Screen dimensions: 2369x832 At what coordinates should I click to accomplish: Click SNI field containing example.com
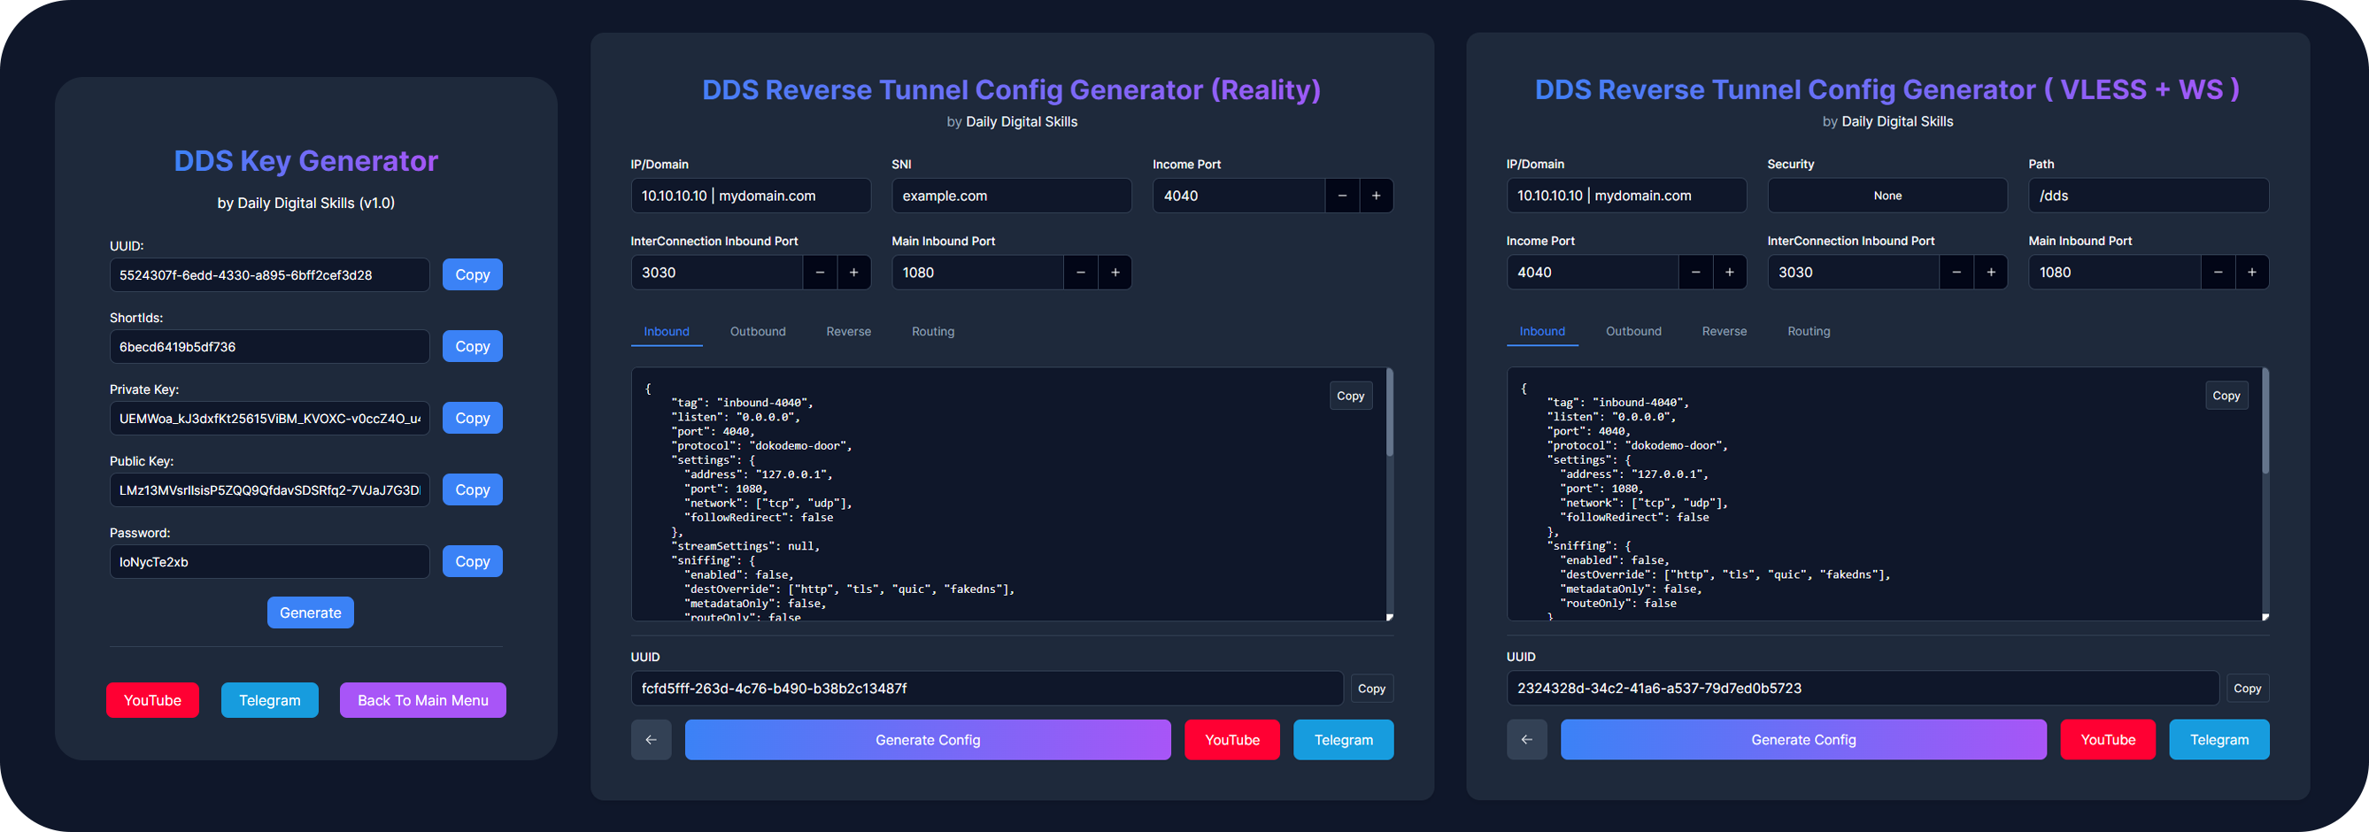tap(1012, 196)
